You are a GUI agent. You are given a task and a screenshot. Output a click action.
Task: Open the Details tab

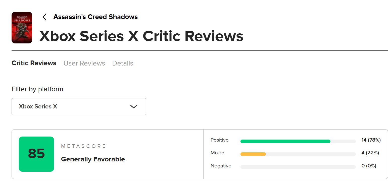123,63
